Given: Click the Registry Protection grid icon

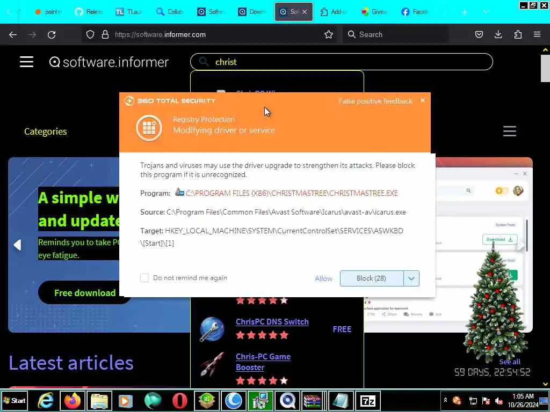Looking at the screenshot, I should [x=149, y=128].
